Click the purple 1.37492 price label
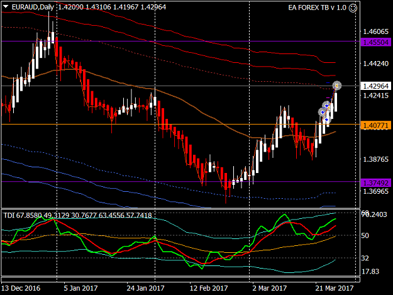The height and width of the screenshot is (295, 393). (376, 183)
